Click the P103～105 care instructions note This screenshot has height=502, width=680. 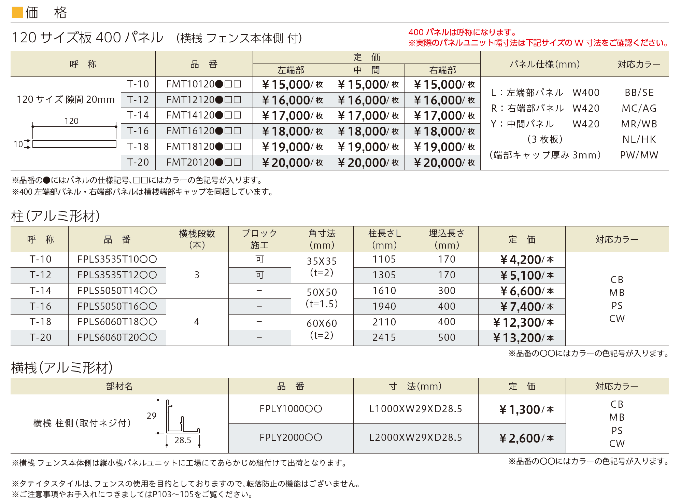pyautogui.click(x=133, y=494)
